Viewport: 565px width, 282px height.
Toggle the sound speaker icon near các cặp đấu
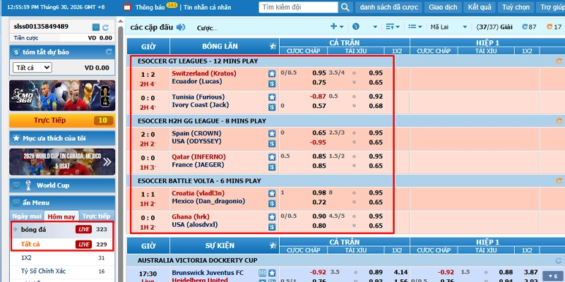tap(181, 27)
